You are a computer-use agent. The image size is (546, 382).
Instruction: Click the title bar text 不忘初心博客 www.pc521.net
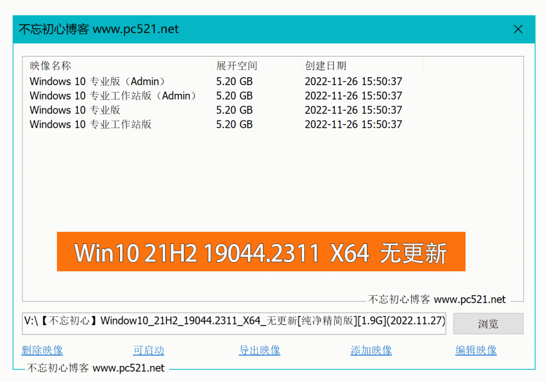click(x=99, y=29)
